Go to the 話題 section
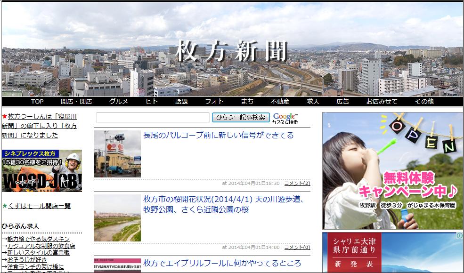 click(x=181, y=102)
